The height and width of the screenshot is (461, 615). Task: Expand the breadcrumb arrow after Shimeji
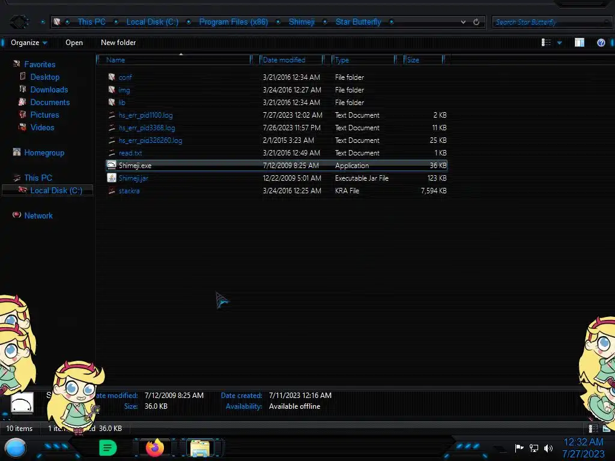325,22
